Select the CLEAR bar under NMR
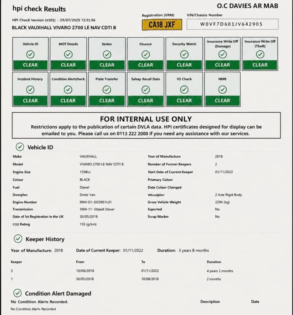Screen dimensions: 293x315 point(222,101)
